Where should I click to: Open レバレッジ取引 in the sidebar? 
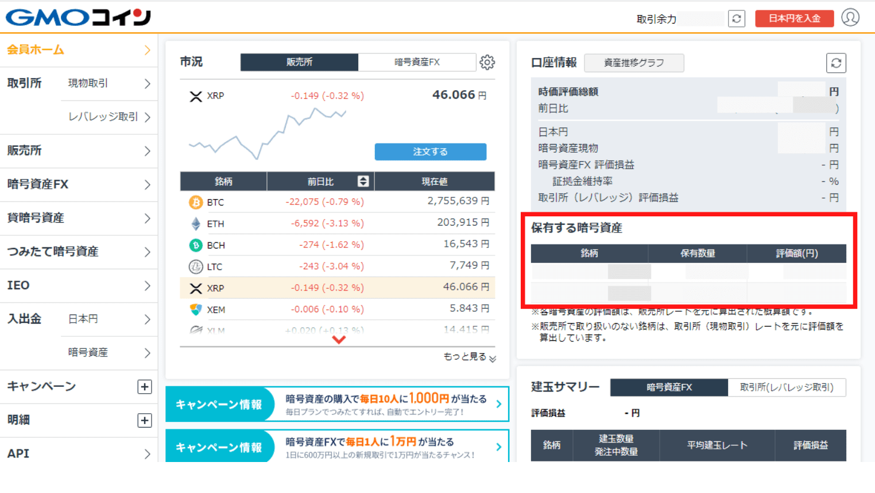click(x=109, y=117)
